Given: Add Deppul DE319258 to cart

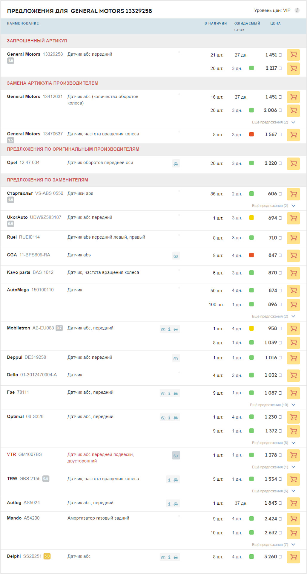Looking at the screenshot, I should coord(293,358).
